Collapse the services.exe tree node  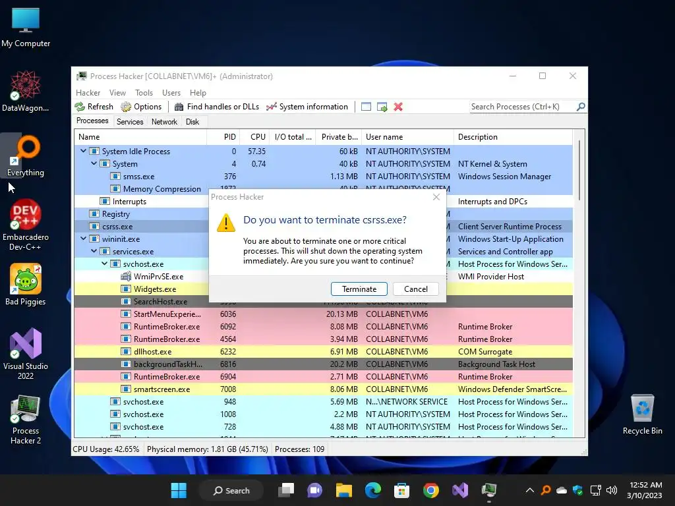point(94,251)
